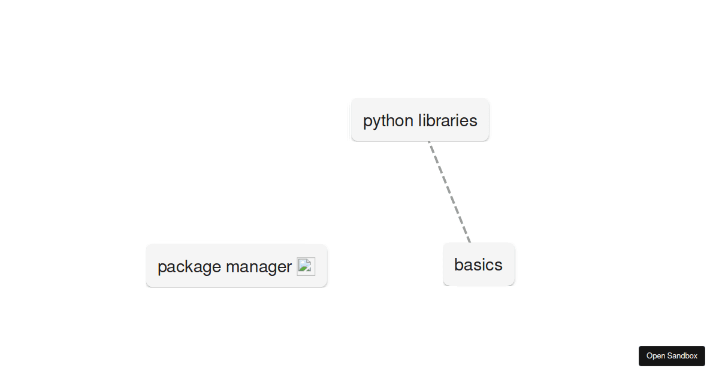719x377 pixels.
Task: Select the python libraries node
Action: click(x=420, y=120)
